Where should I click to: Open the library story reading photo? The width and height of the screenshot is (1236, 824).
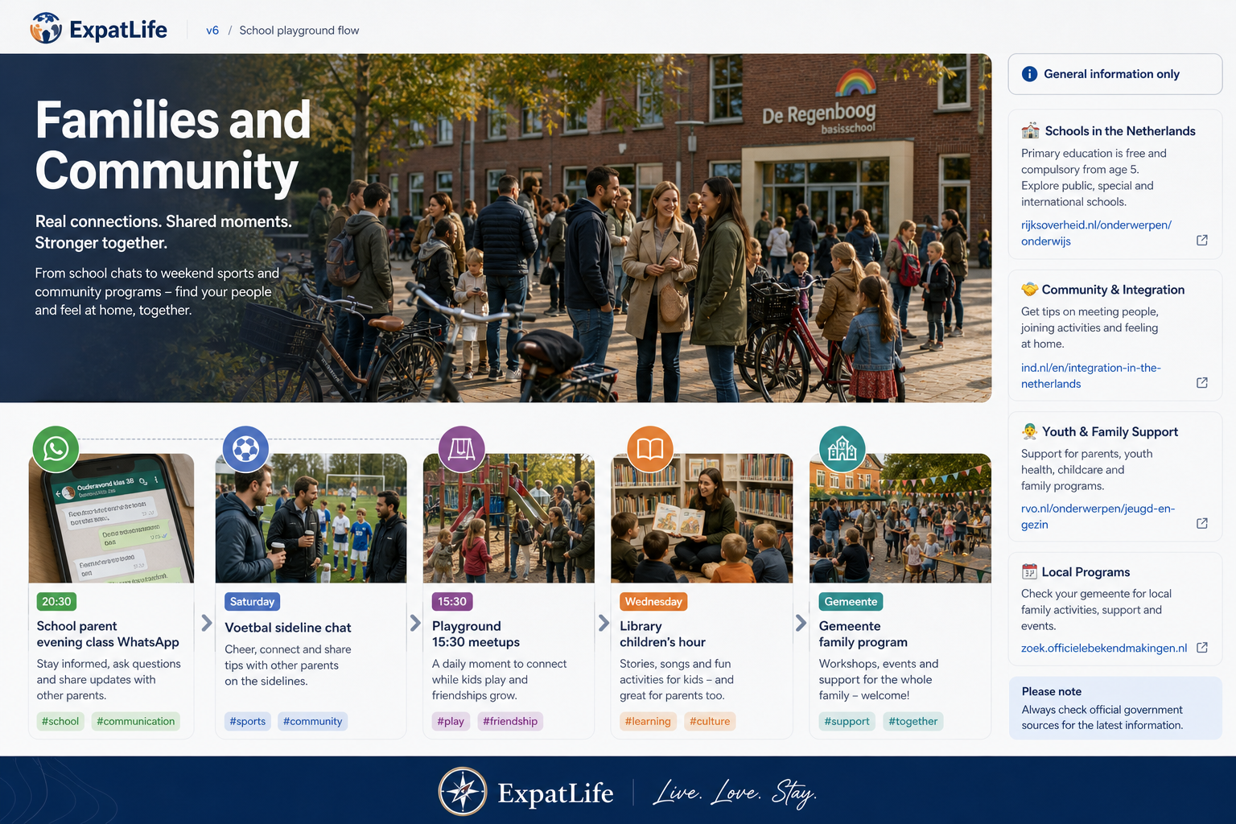click(x=702, y=518)
